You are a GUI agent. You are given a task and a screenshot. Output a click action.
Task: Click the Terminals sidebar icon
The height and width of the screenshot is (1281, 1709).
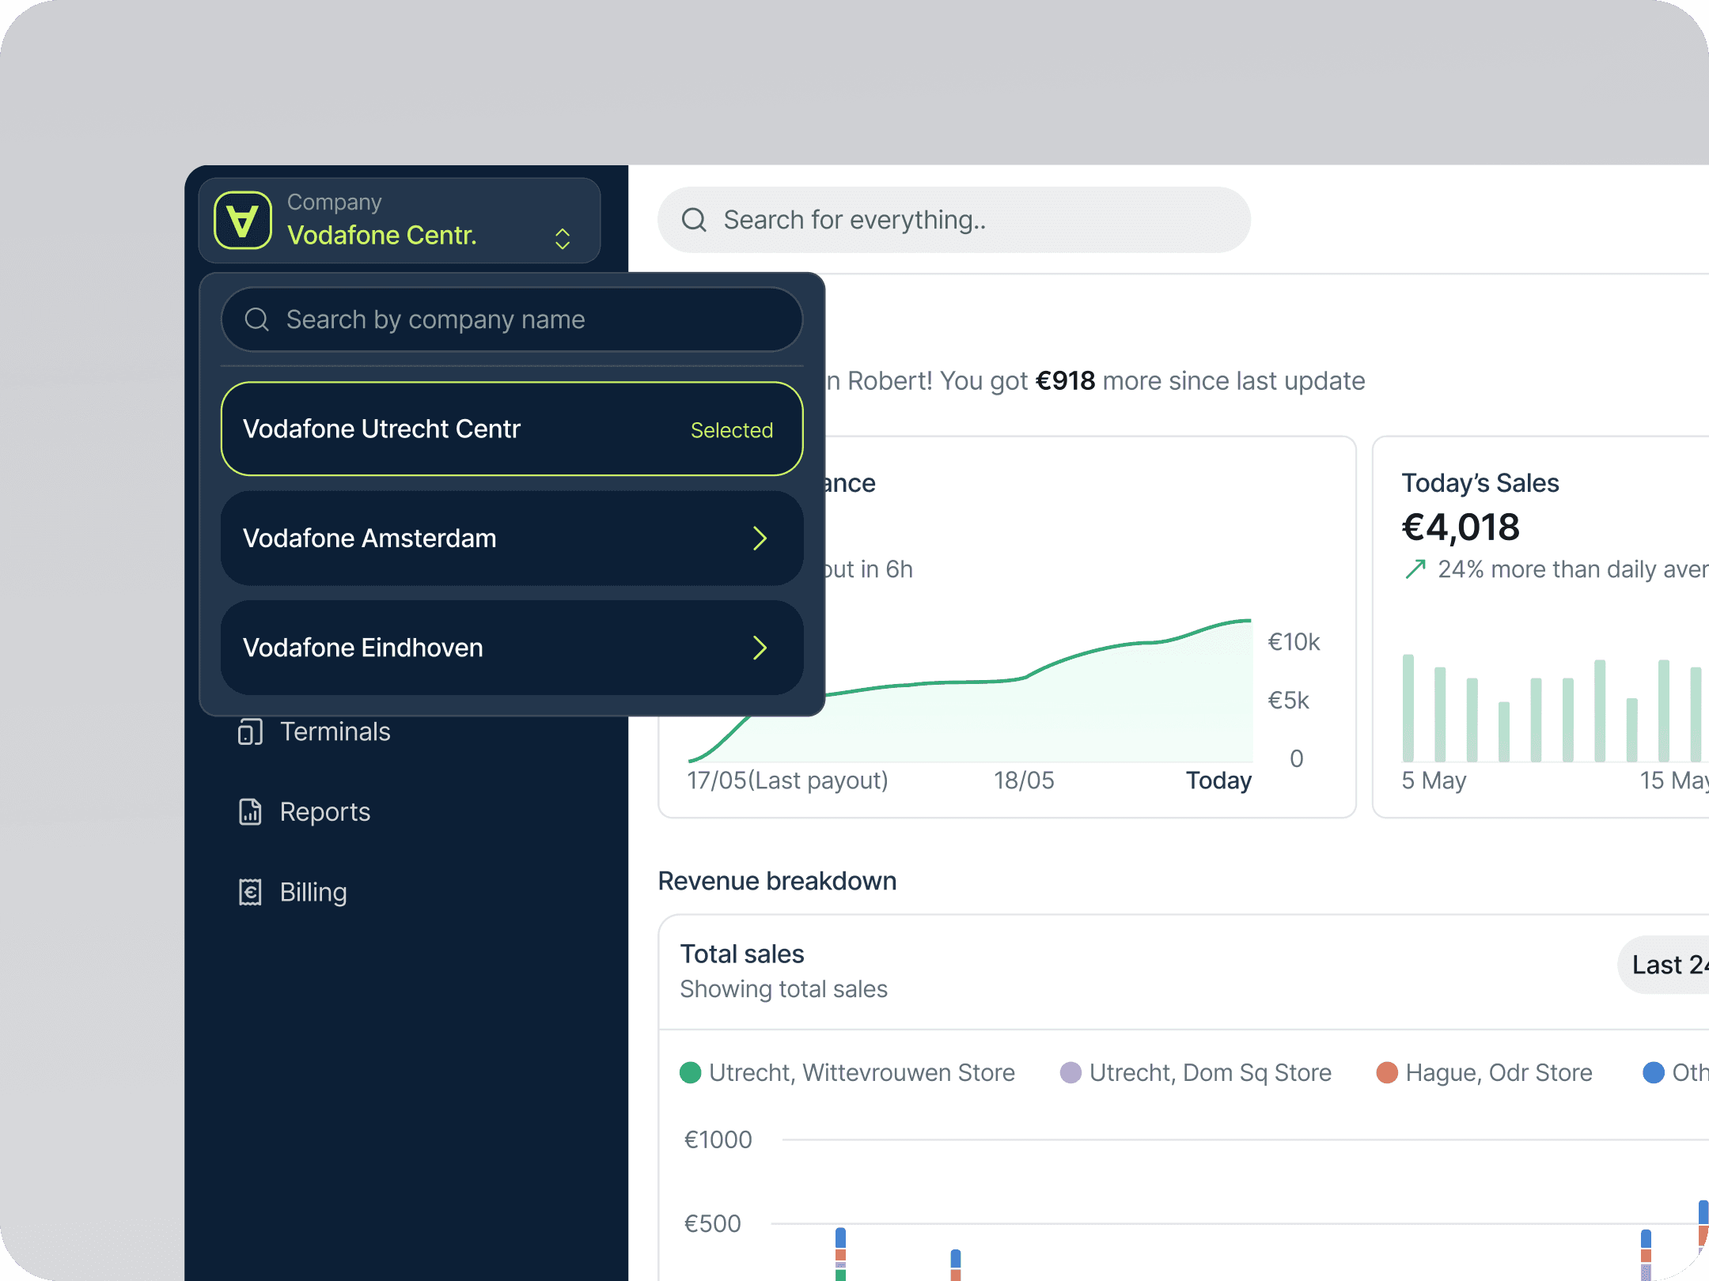tap(250, 731)
